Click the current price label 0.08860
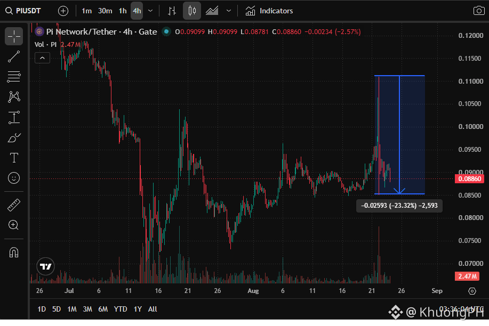Screen dimensions: 489x326 [x=469, y=179]
